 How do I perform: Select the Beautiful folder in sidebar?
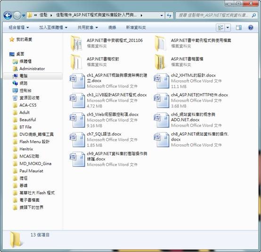pyautogui.click(x=24, y=120)
